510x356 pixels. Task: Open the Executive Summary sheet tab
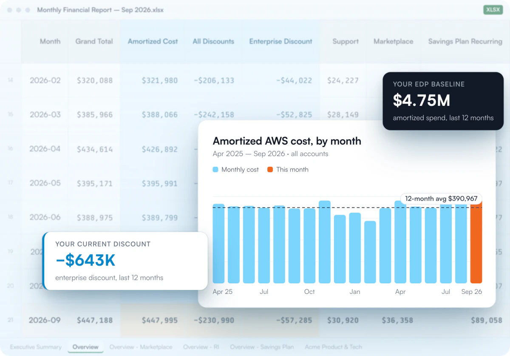pos(36,347)
